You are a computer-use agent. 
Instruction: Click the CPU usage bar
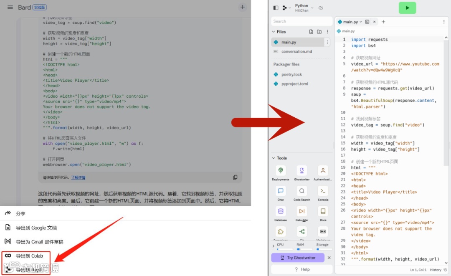(285, 249)
